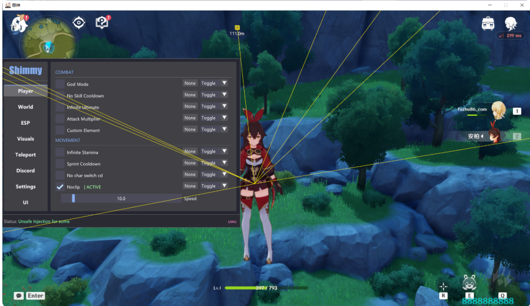This screenshot has height=306, width=530.
Task: Open the Paimon menu icon
Action: 18,24
